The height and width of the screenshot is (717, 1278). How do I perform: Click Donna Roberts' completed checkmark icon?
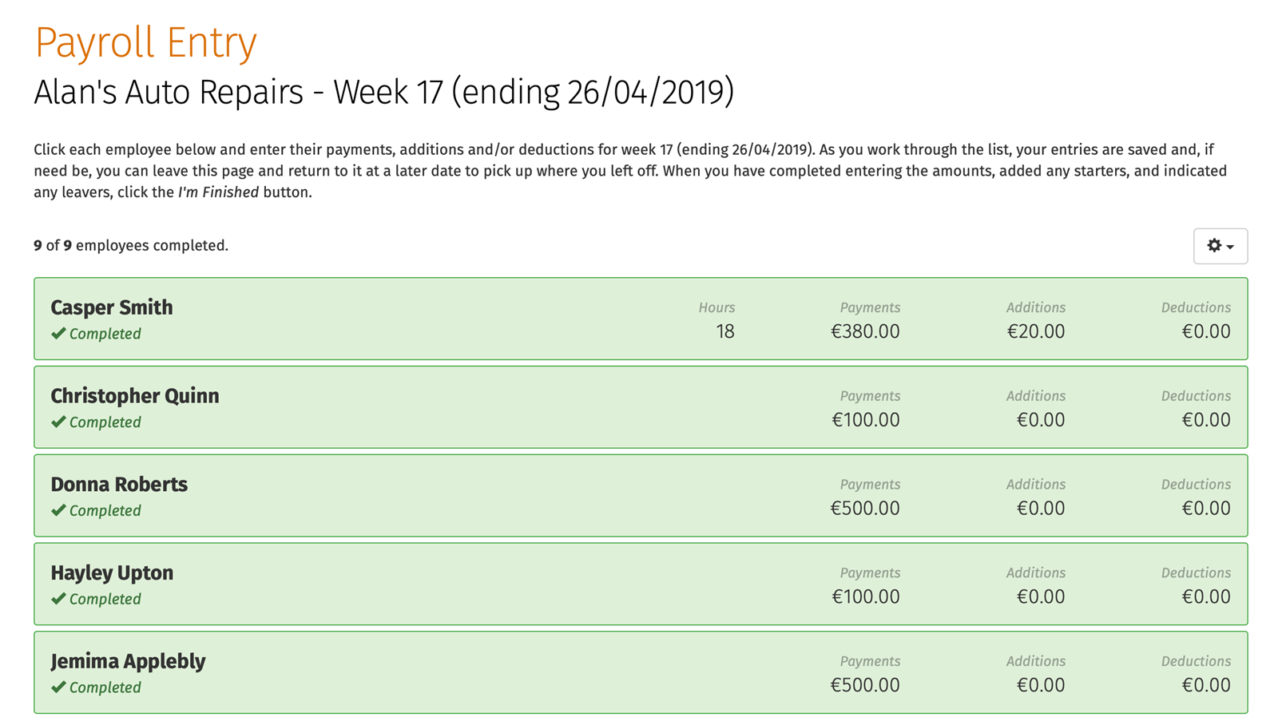(58, 510)
